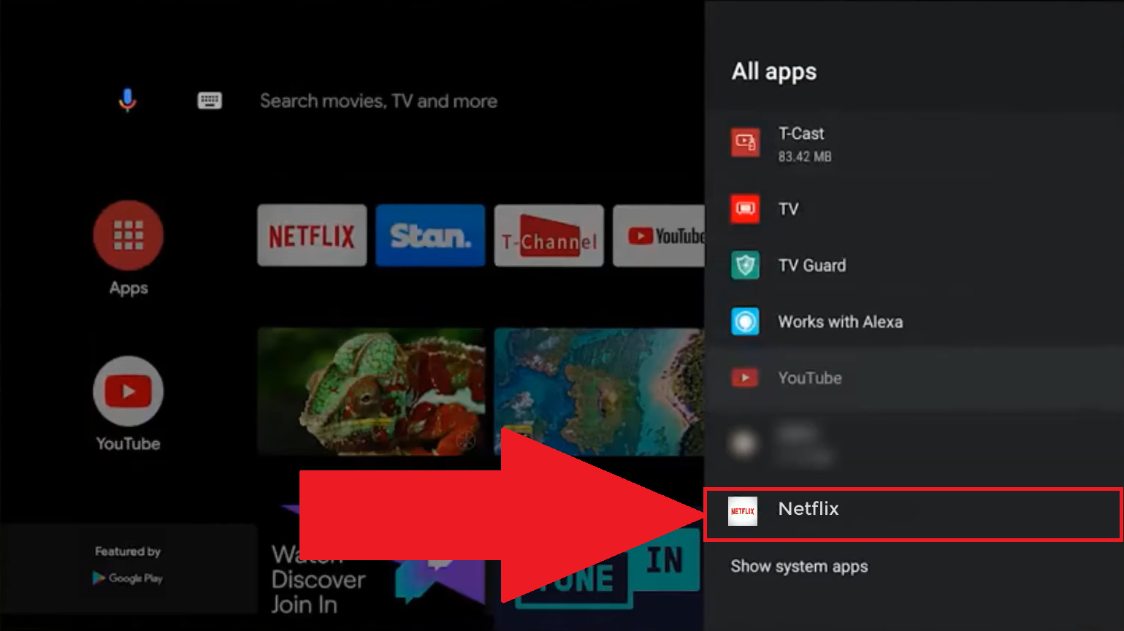Select TV Guard in All apps
Image resolution: width=1124 pixels, height=631 pixels.
point(914,265)
